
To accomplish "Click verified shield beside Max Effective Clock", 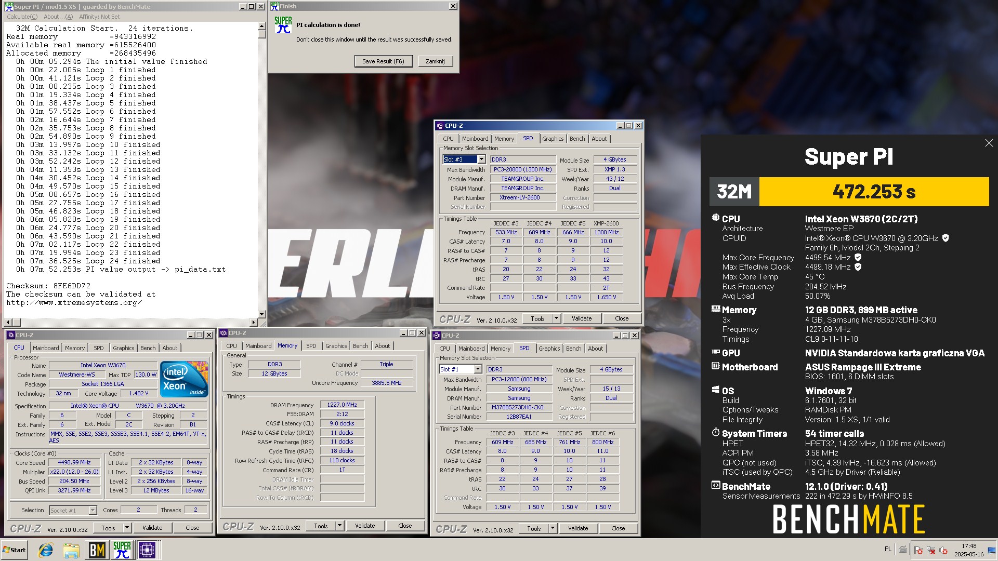I will 858,266.
